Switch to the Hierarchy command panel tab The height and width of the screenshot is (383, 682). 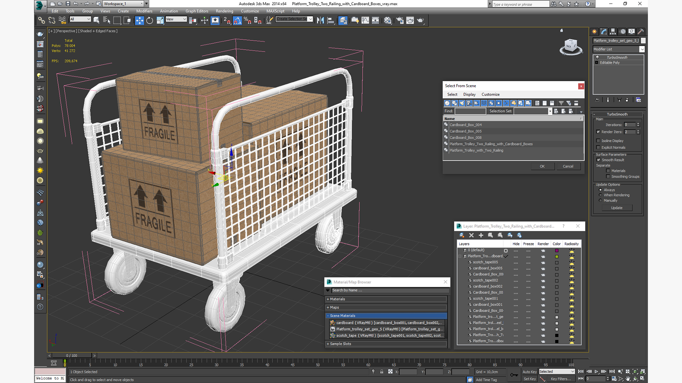click(613, 32)
